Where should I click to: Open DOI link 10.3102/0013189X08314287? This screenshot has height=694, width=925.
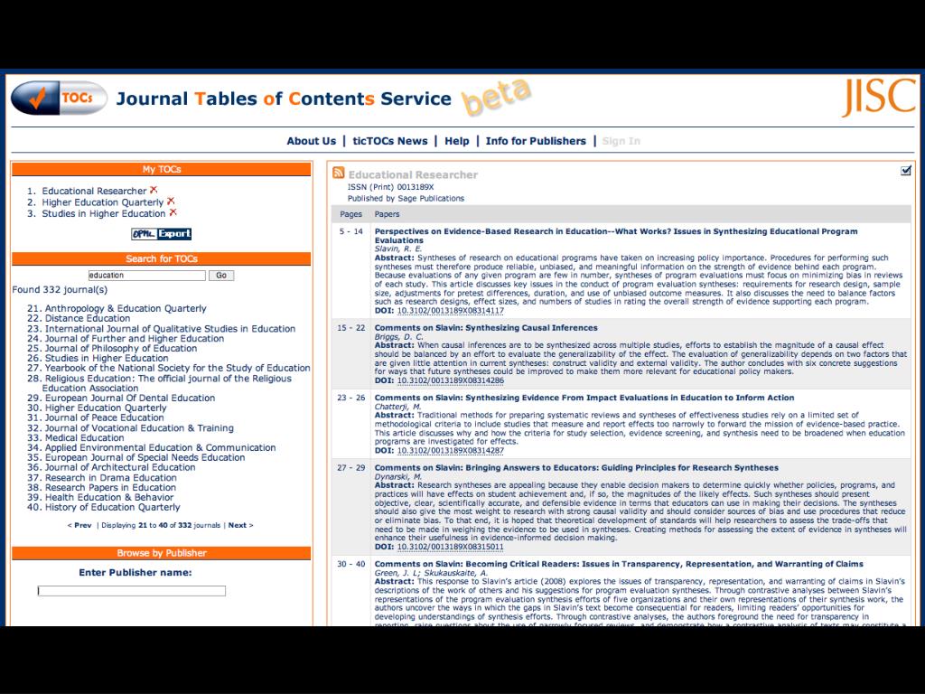tap(450, 450)
